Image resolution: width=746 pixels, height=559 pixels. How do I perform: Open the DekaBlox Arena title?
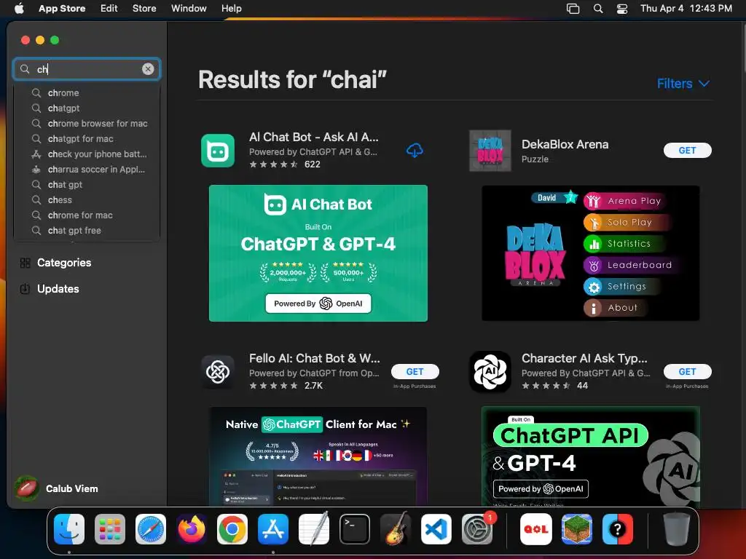point(565,144)
